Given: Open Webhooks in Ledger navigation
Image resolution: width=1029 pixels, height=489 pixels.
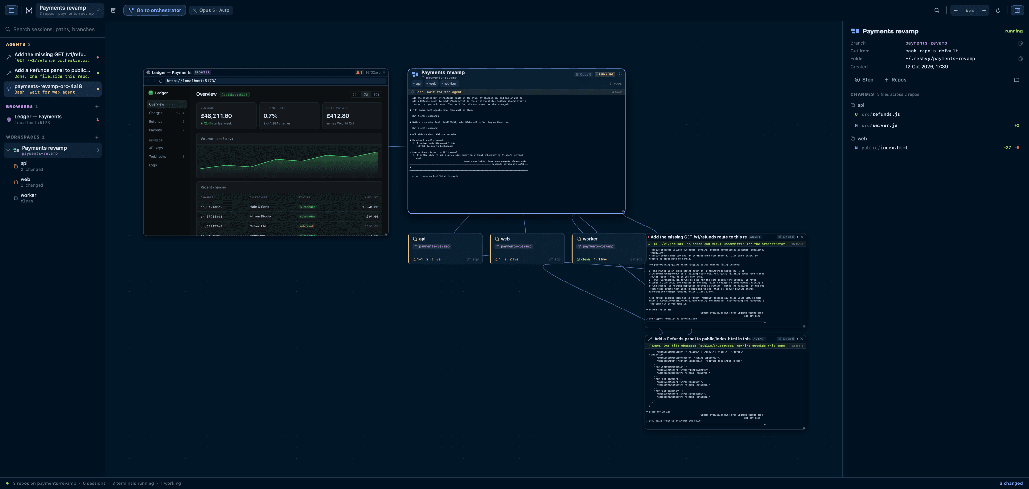Looking at the screenshot, I should tap(166, 157).
